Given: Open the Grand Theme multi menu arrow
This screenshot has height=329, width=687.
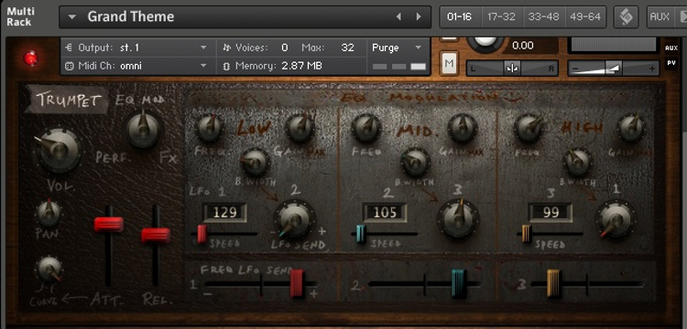Looking at the screenshot, I should tap(72, 17).
